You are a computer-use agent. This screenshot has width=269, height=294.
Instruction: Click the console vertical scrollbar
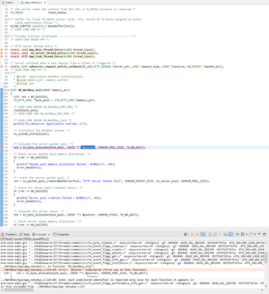[x=266, y=257]
